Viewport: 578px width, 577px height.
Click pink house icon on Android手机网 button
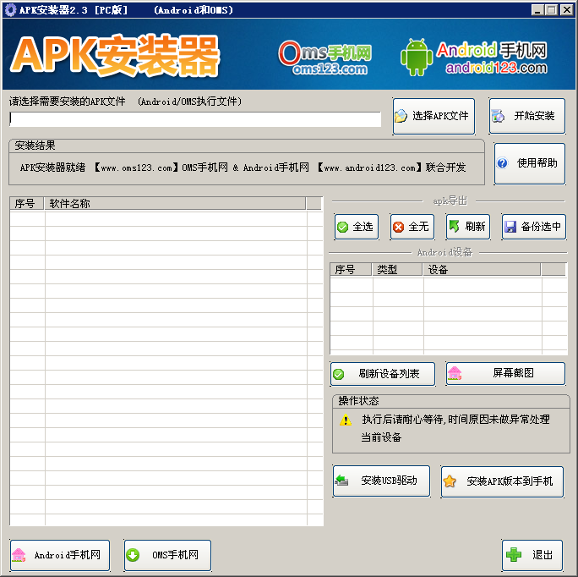(x=19, y=555)
